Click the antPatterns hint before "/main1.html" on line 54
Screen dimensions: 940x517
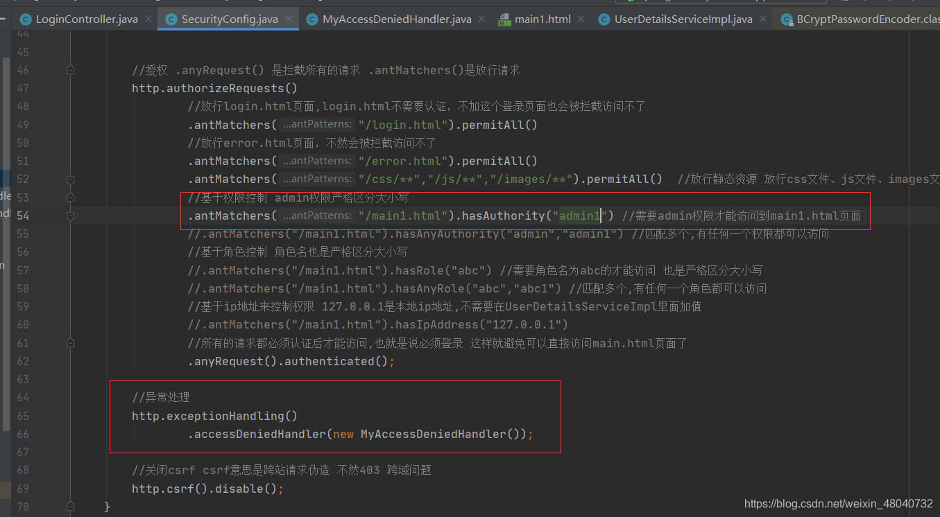(x=317, y=216)
